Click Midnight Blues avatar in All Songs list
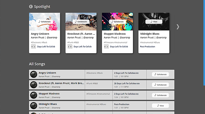 (x=34, y=106)
